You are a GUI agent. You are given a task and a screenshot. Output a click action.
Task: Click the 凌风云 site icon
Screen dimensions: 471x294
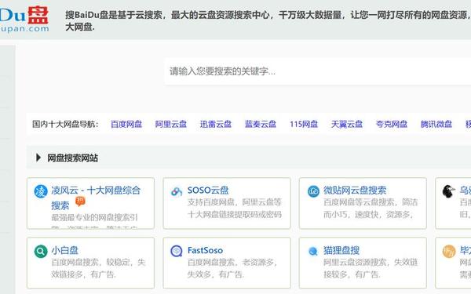click(x=41, y=191)
